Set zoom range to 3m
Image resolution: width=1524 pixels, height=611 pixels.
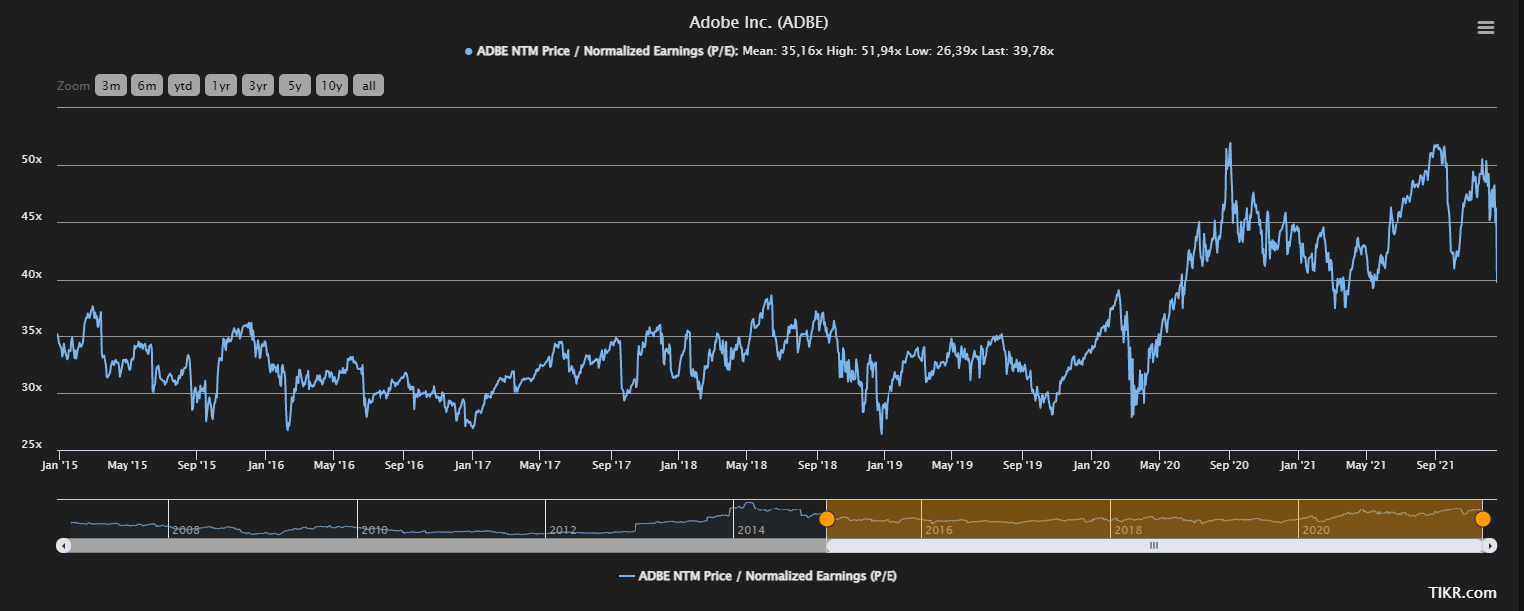110,86
